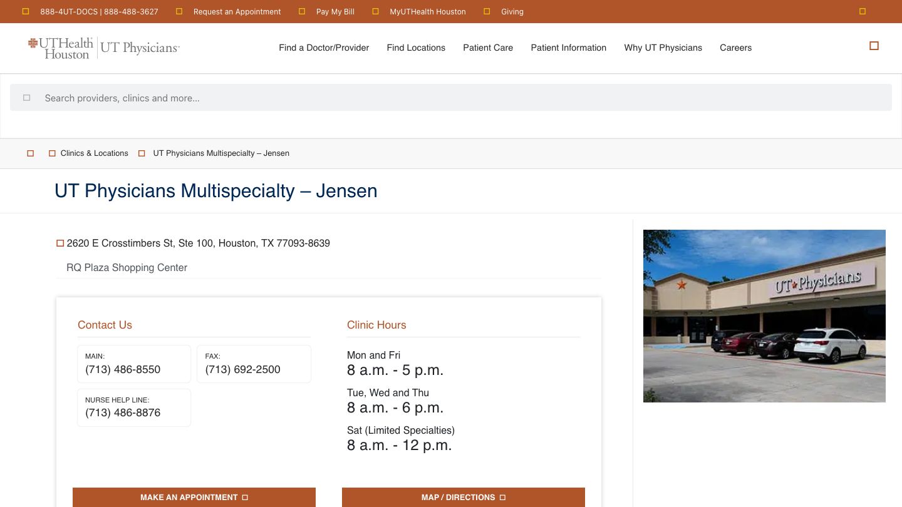Click the language selector icon at top right
Viewport: 902px width, 507px height.
pos(863,11)
